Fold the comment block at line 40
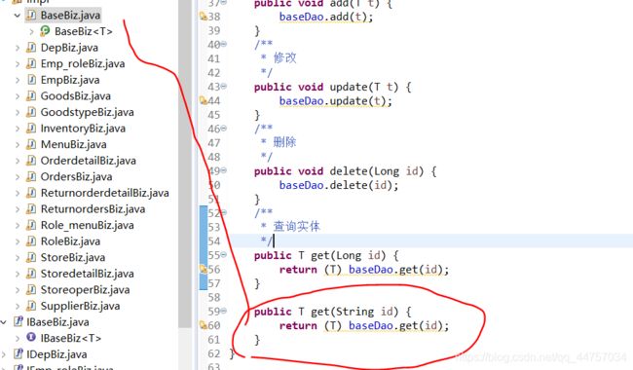The image size is (633, 370). (224, 44)
